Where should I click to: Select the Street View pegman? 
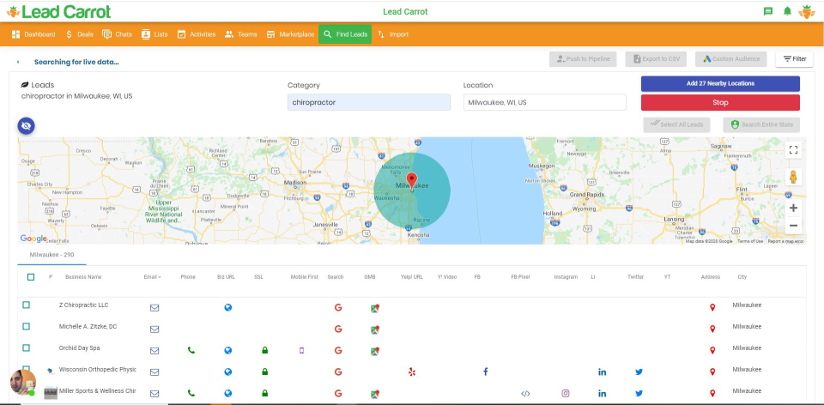coord(793,177)
